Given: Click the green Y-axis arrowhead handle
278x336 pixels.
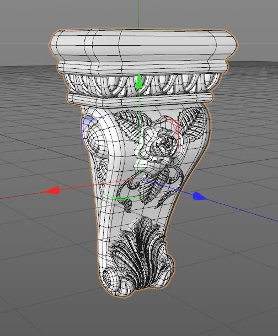Looking at the screenshot, I should tap(139, 81).
